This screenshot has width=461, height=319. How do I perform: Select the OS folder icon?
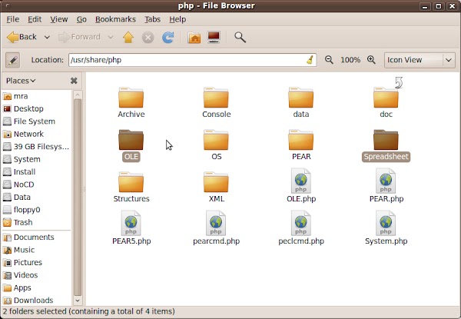click(x=216, y=140)
